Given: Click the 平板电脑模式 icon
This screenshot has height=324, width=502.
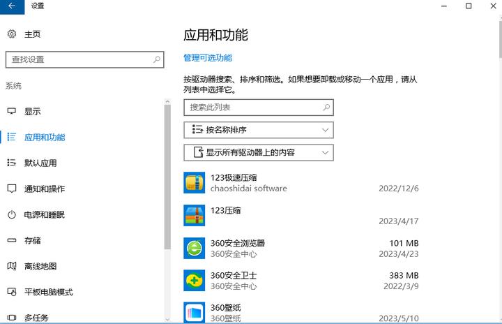Looking at the screenshot, I should (x=12, y=292).
